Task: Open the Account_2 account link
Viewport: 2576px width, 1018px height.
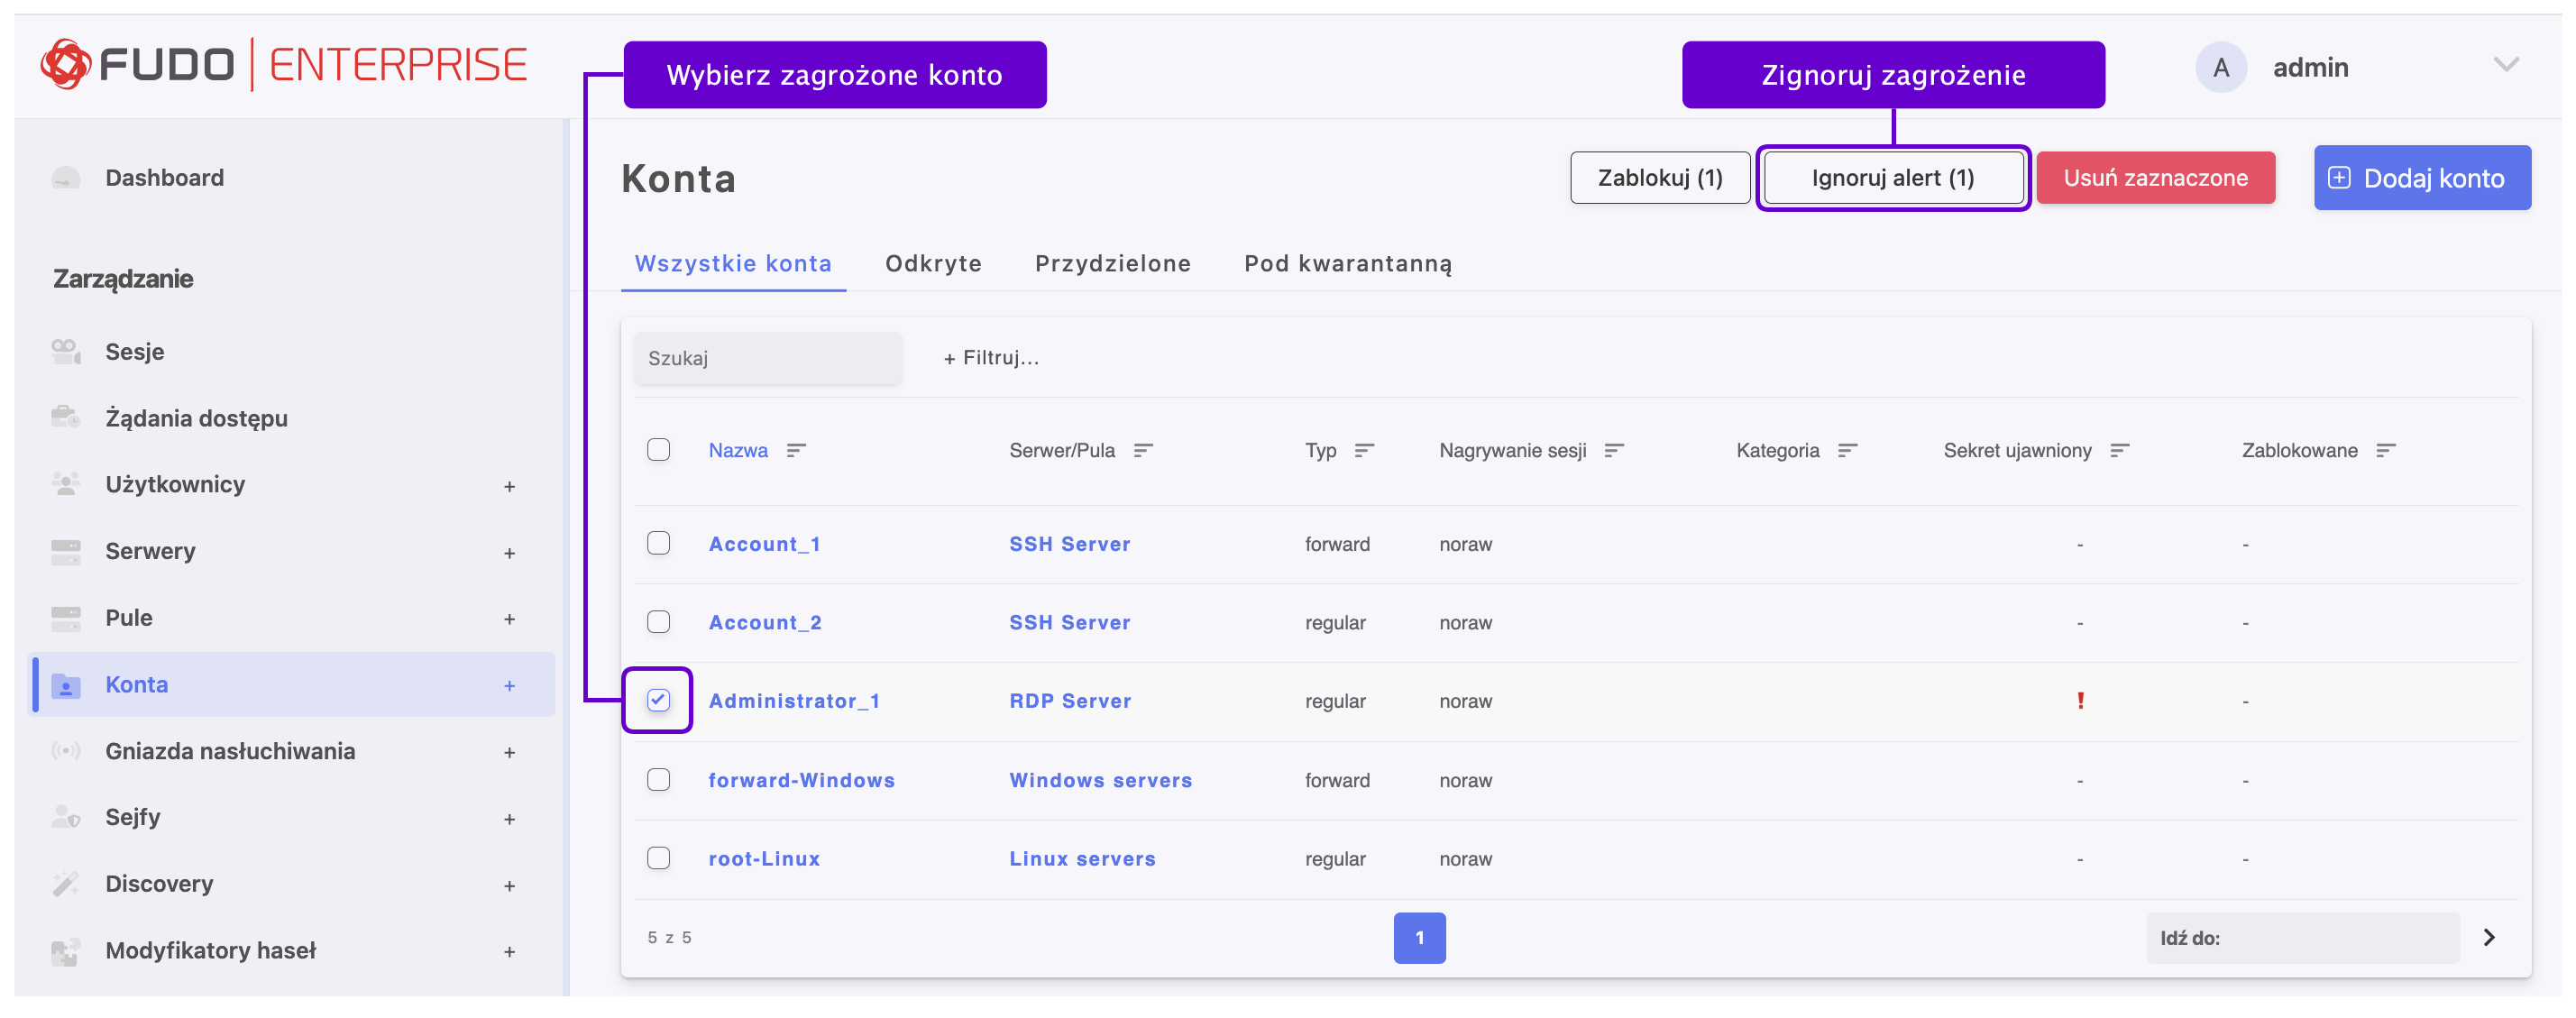Action: pyautogui.click(x=765, y=623)
